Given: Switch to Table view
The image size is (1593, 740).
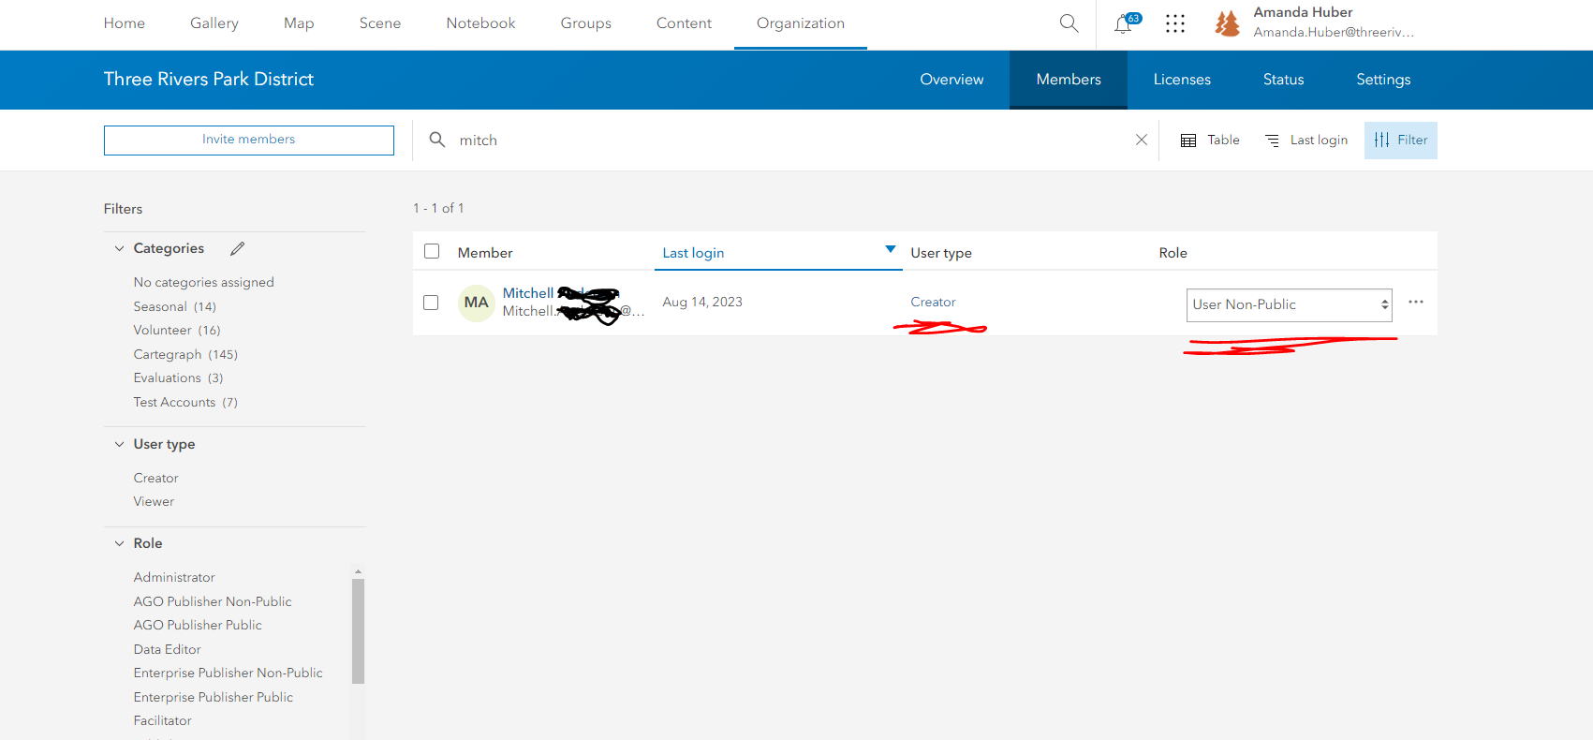Looking at the screenshot, I should click(x=1210, y=140).
